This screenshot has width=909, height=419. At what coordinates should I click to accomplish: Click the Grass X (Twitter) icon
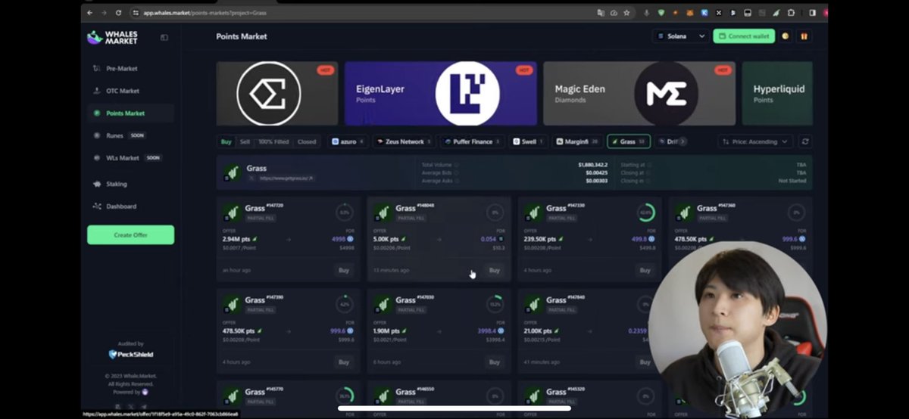click(x=251, y=178)
